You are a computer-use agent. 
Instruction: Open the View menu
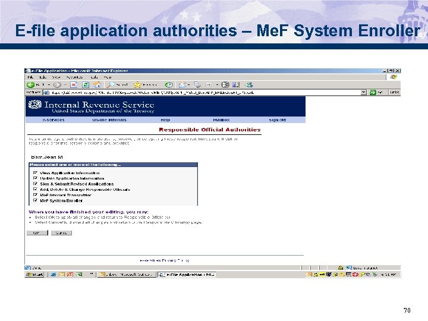[x=56, y=77]
